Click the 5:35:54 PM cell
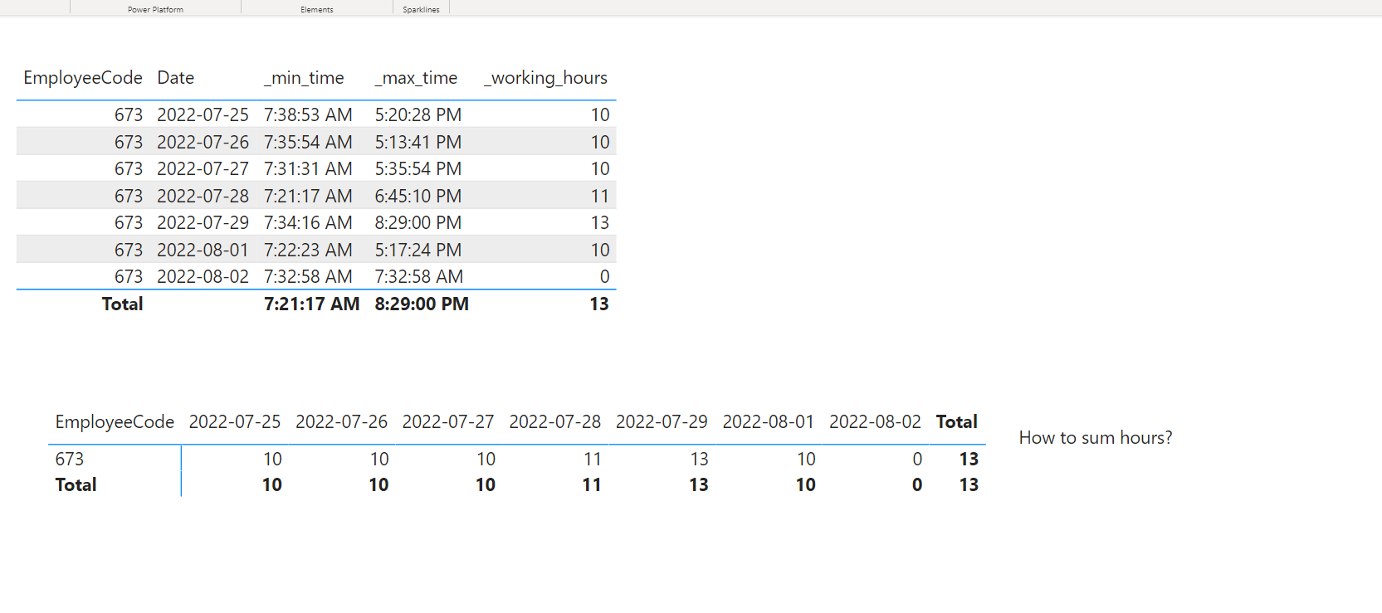 point(418,168)
